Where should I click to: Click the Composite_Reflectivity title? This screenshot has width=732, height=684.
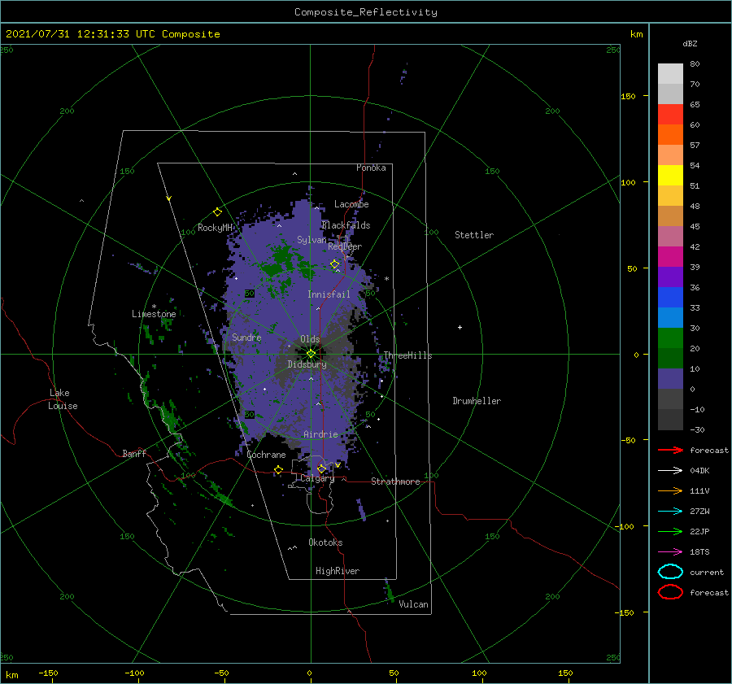tap(365, 12)
